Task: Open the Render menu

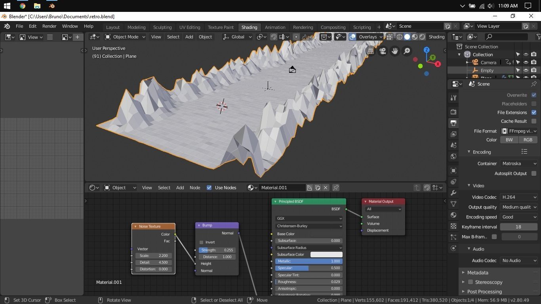Action: tap(49, 26)
